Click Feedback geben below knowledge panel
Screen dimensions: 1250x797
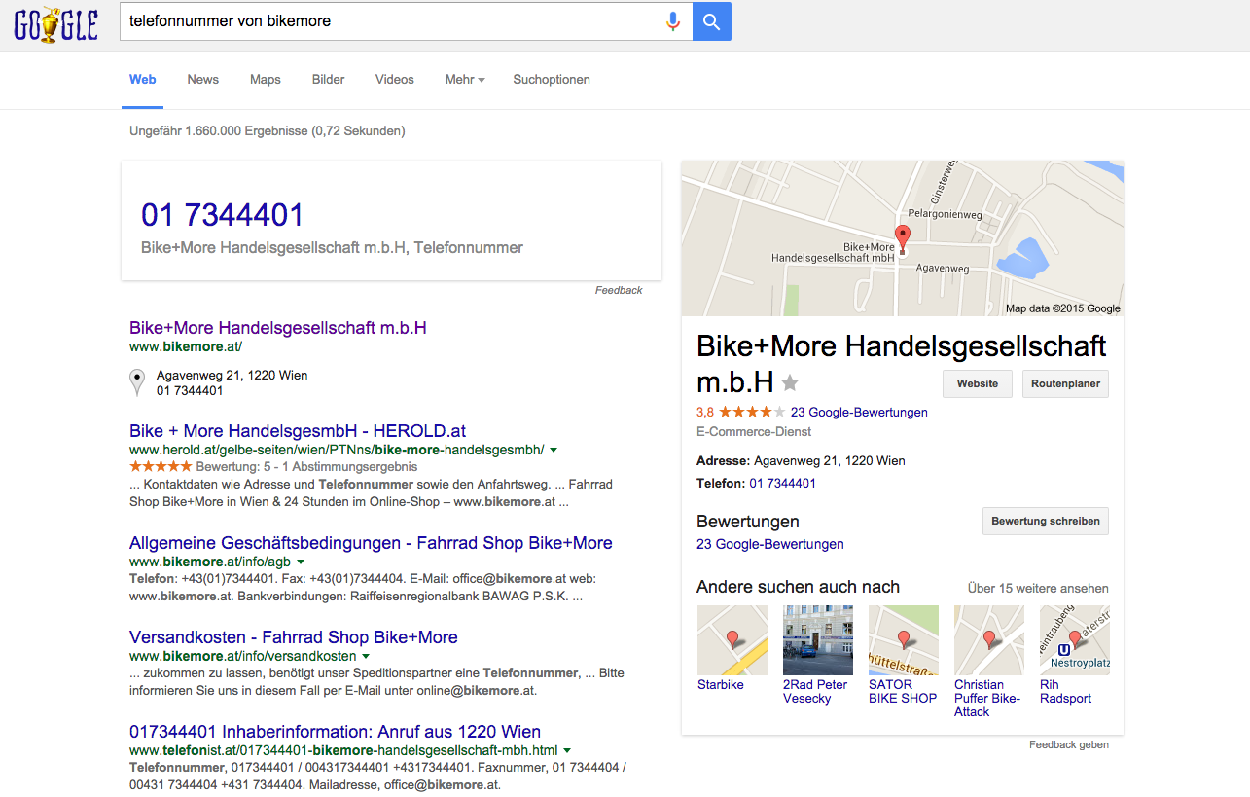point(1069,745)
